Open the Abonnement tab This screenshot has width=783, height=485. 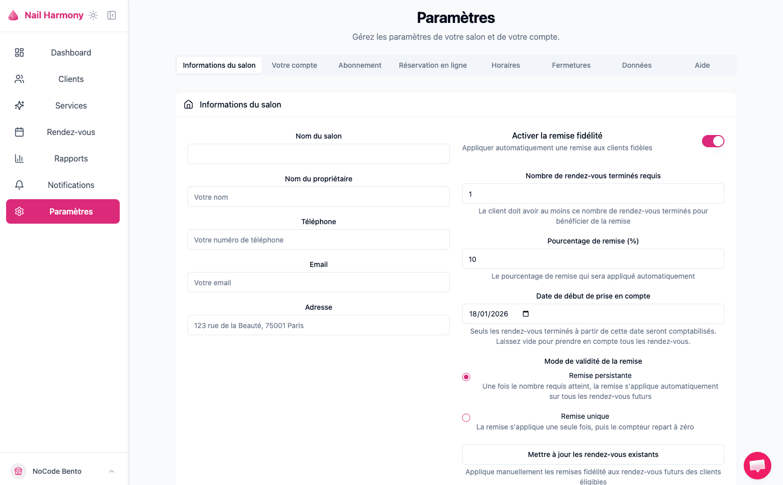[x=360, y=65]
